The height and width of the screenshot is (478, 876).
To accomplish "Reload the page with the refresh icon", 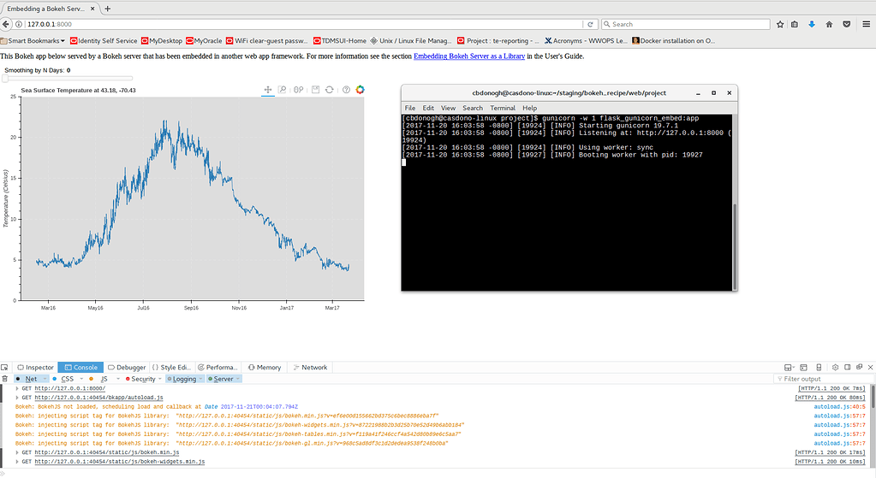I will 590,25.
